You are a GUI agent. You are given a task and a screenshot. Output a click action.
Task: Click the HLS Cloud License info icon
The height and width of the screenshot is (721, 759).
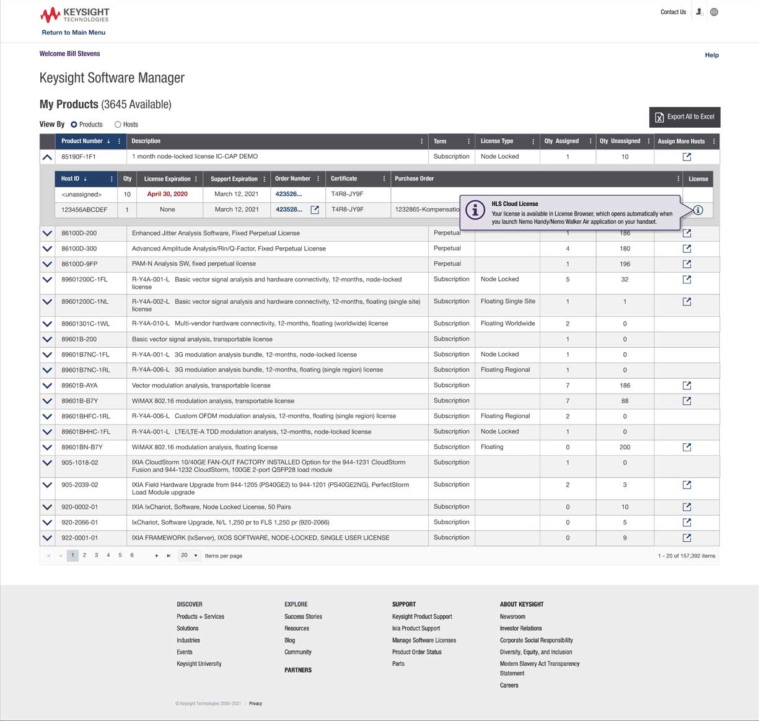(698, 210)
